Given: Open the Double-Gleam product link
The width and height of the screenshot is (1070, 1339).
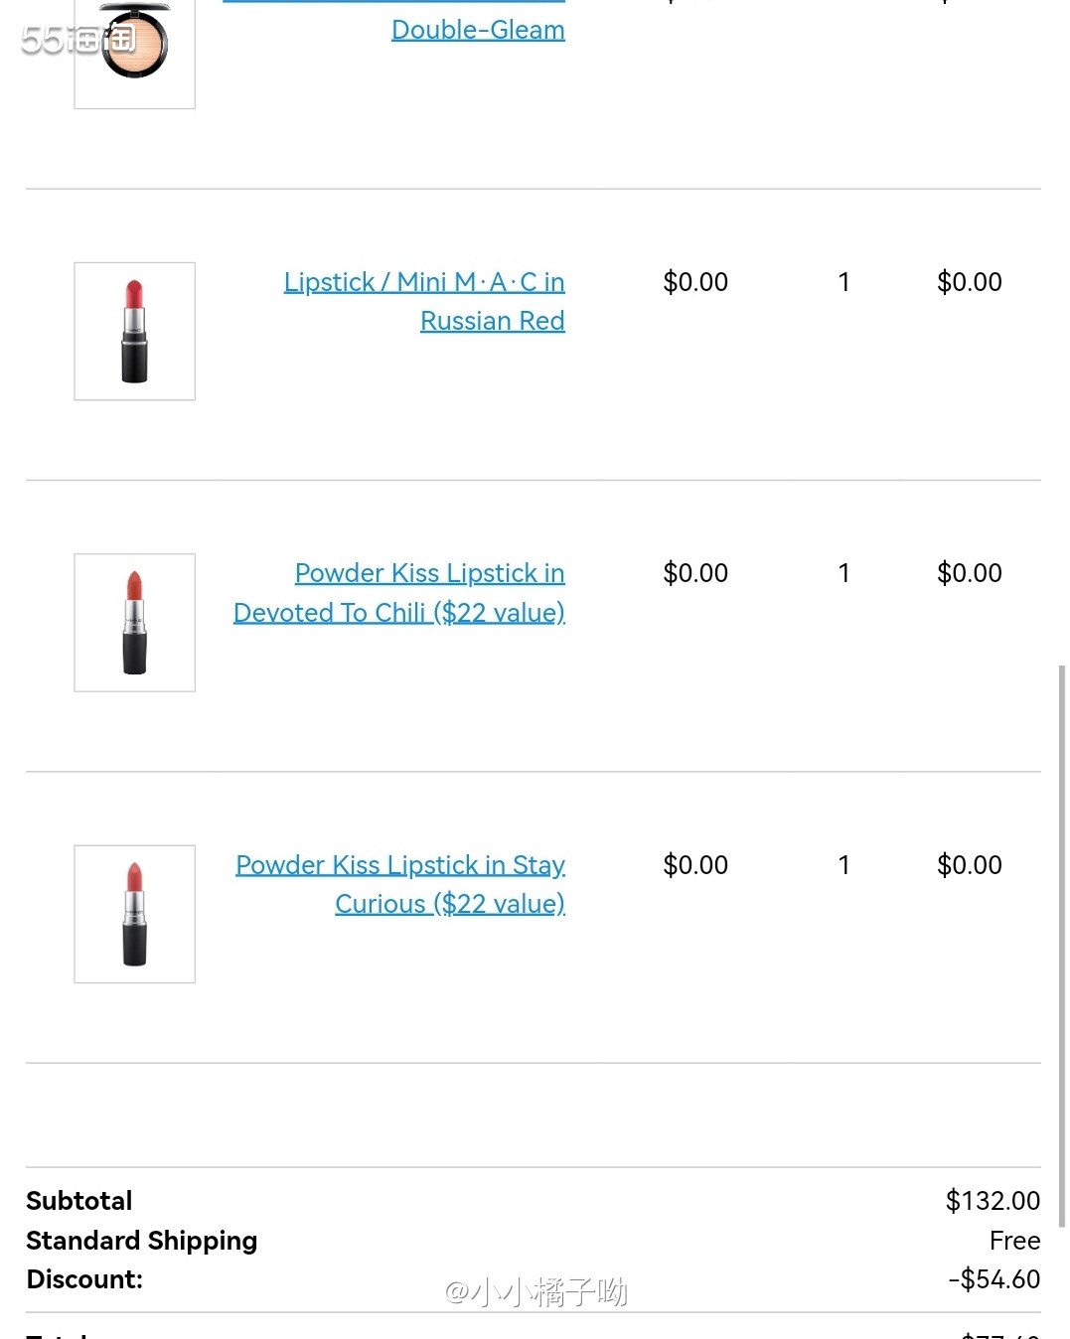Looking at the screenshot, I should click(x=478, y=30).
